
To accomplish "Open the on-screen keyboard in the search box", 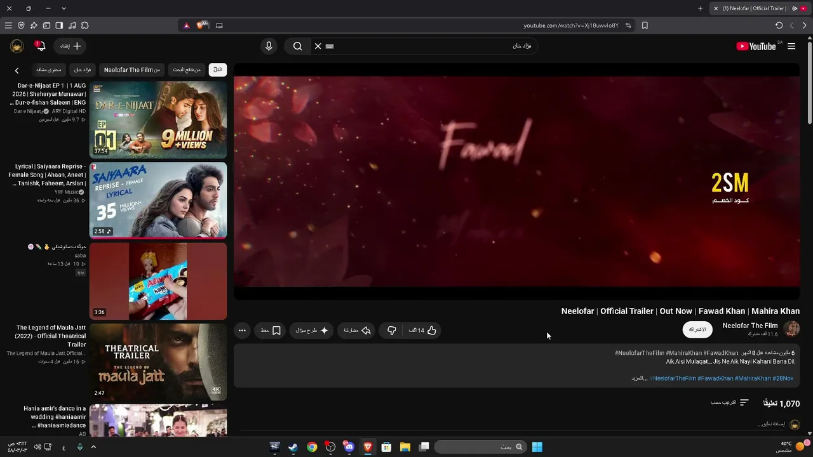I will (x=330, y=46).
